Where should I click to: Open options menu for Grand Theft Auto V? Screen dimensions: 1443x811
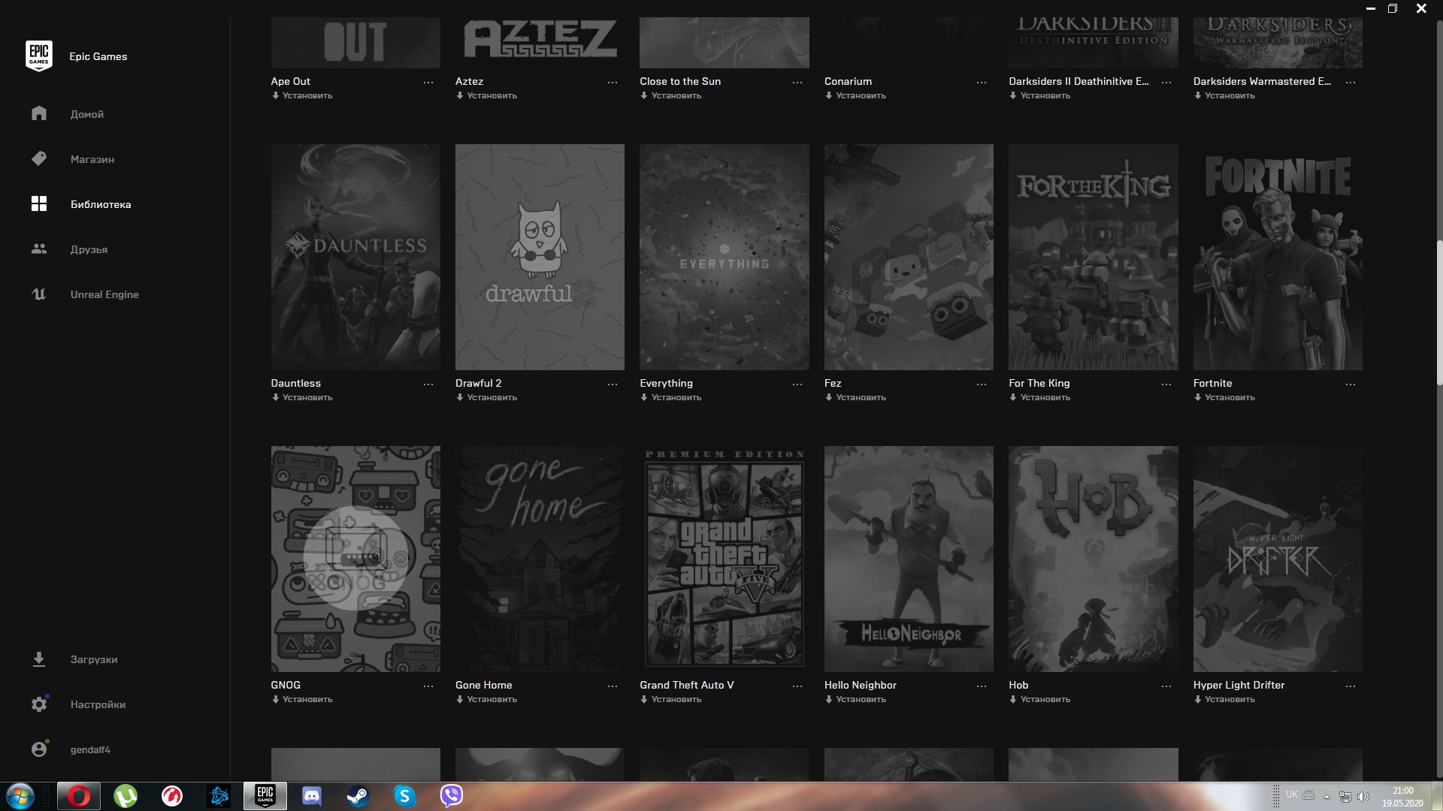[x=797, y=686]
